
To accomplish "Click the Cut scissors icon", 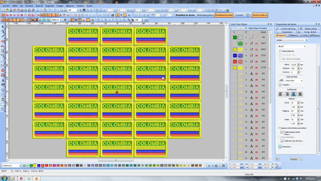I will click(38, 10).
